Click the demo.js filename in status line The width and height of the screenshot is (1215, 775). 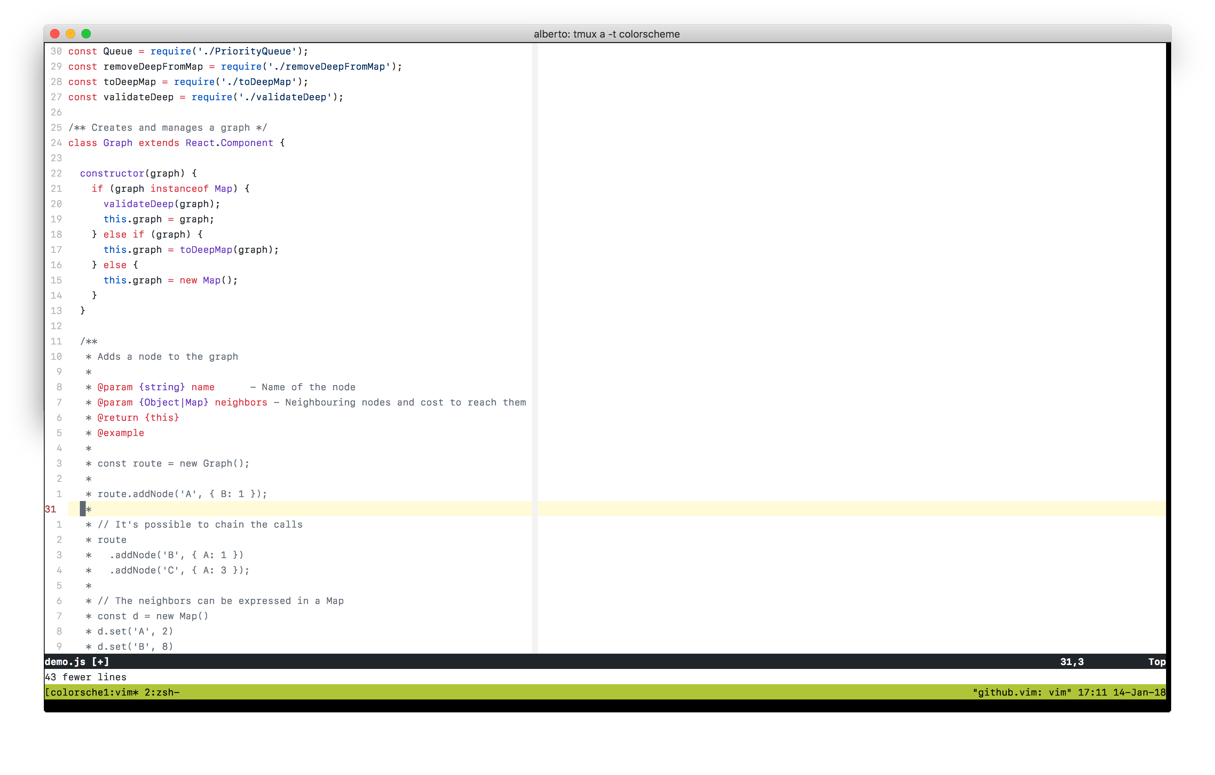tap(65, 661)
